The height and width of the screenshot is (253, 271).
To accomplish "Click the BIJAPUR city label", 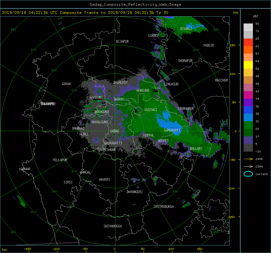I will point(122,42).
